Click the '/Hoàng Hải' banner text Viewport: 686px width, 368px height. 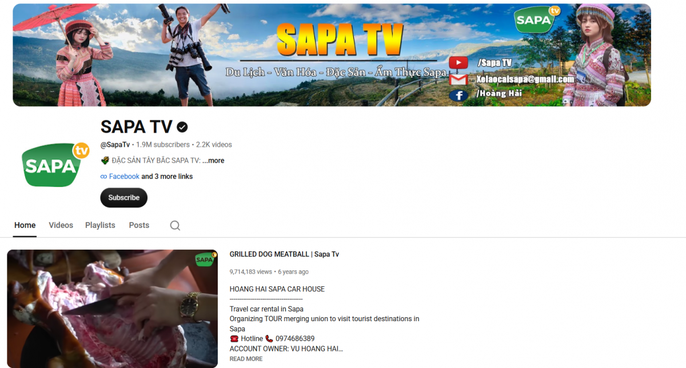click(498, 93)
